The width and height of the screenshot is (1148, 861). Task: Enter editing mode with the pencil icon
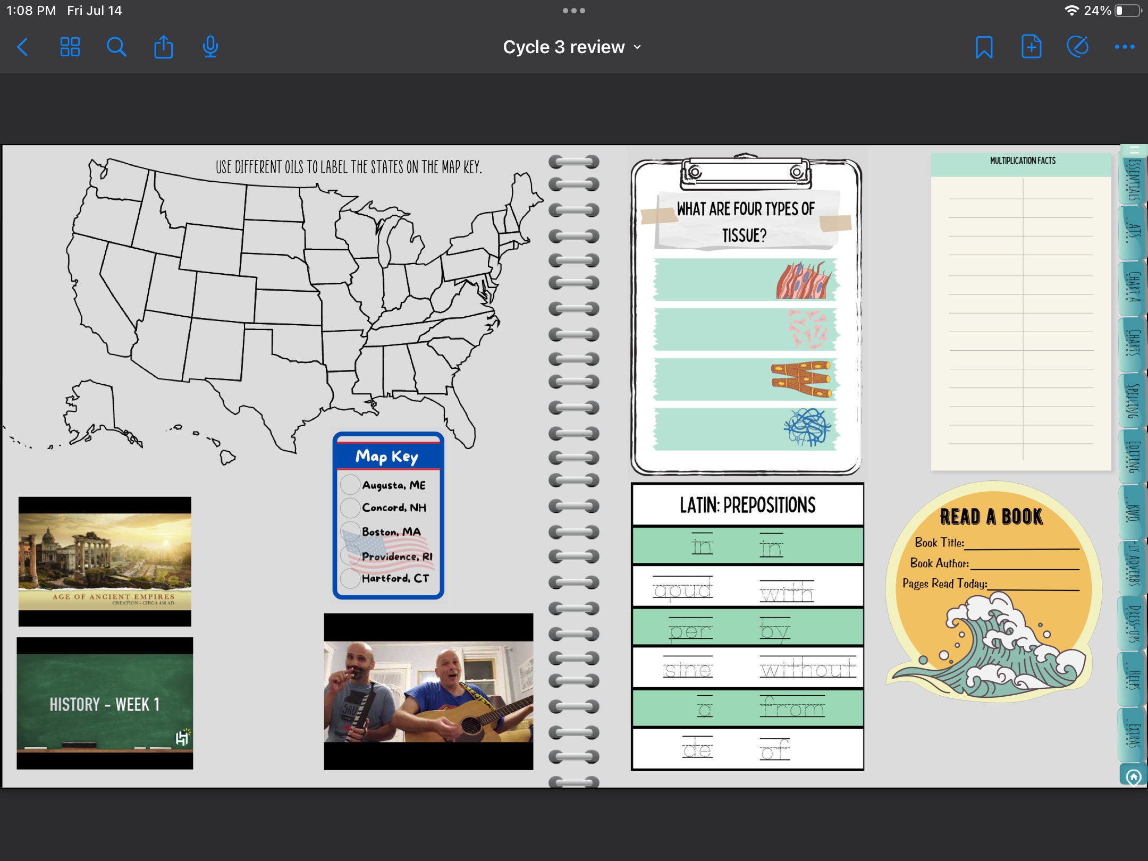click(x=1078, y=47)
